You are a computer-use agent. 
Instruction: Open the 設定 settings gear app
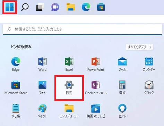(69, 87)
